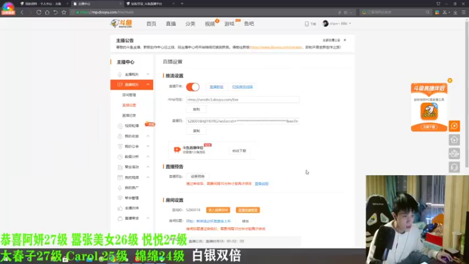Select 房间管理 in the left submenu

coord(129,95)
